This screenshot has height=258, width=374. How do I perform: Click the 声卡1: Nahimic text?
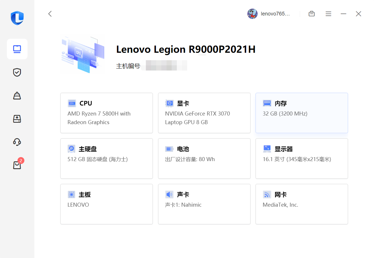tap(183, 205)
